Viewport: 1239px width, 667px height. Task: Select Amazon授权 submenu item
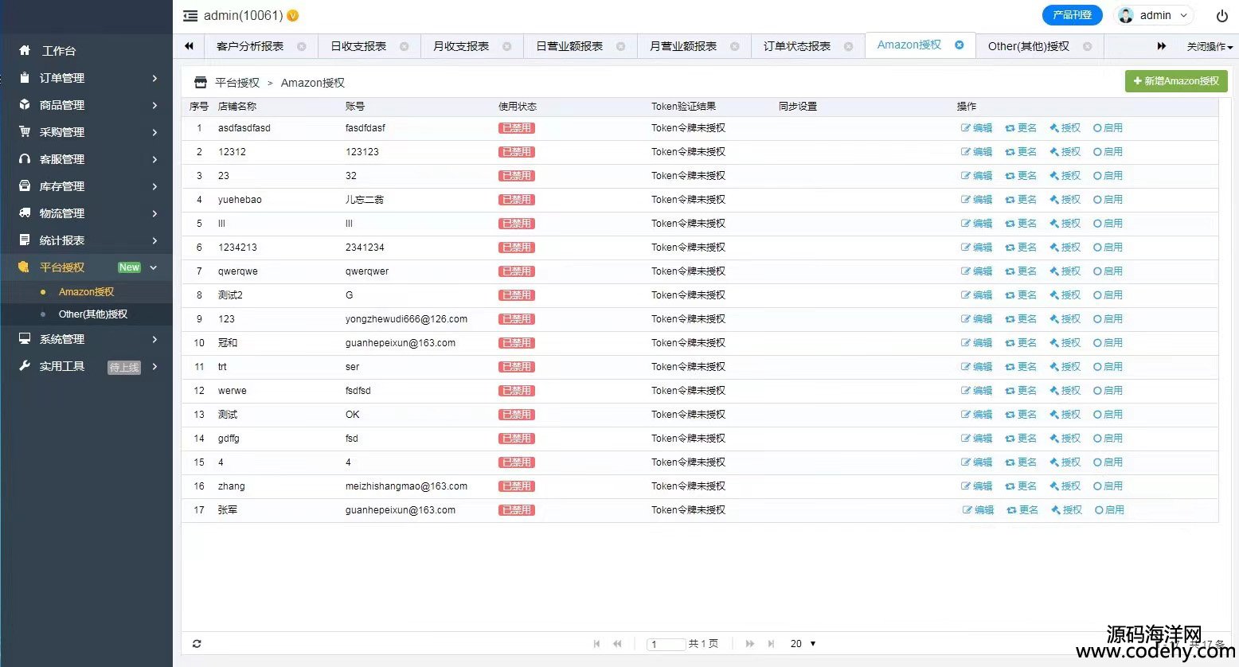coord(86,292)
